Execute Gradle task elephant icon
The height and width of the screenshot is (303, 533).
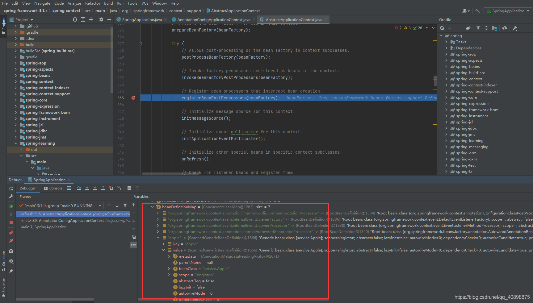(x=468, y=28)
